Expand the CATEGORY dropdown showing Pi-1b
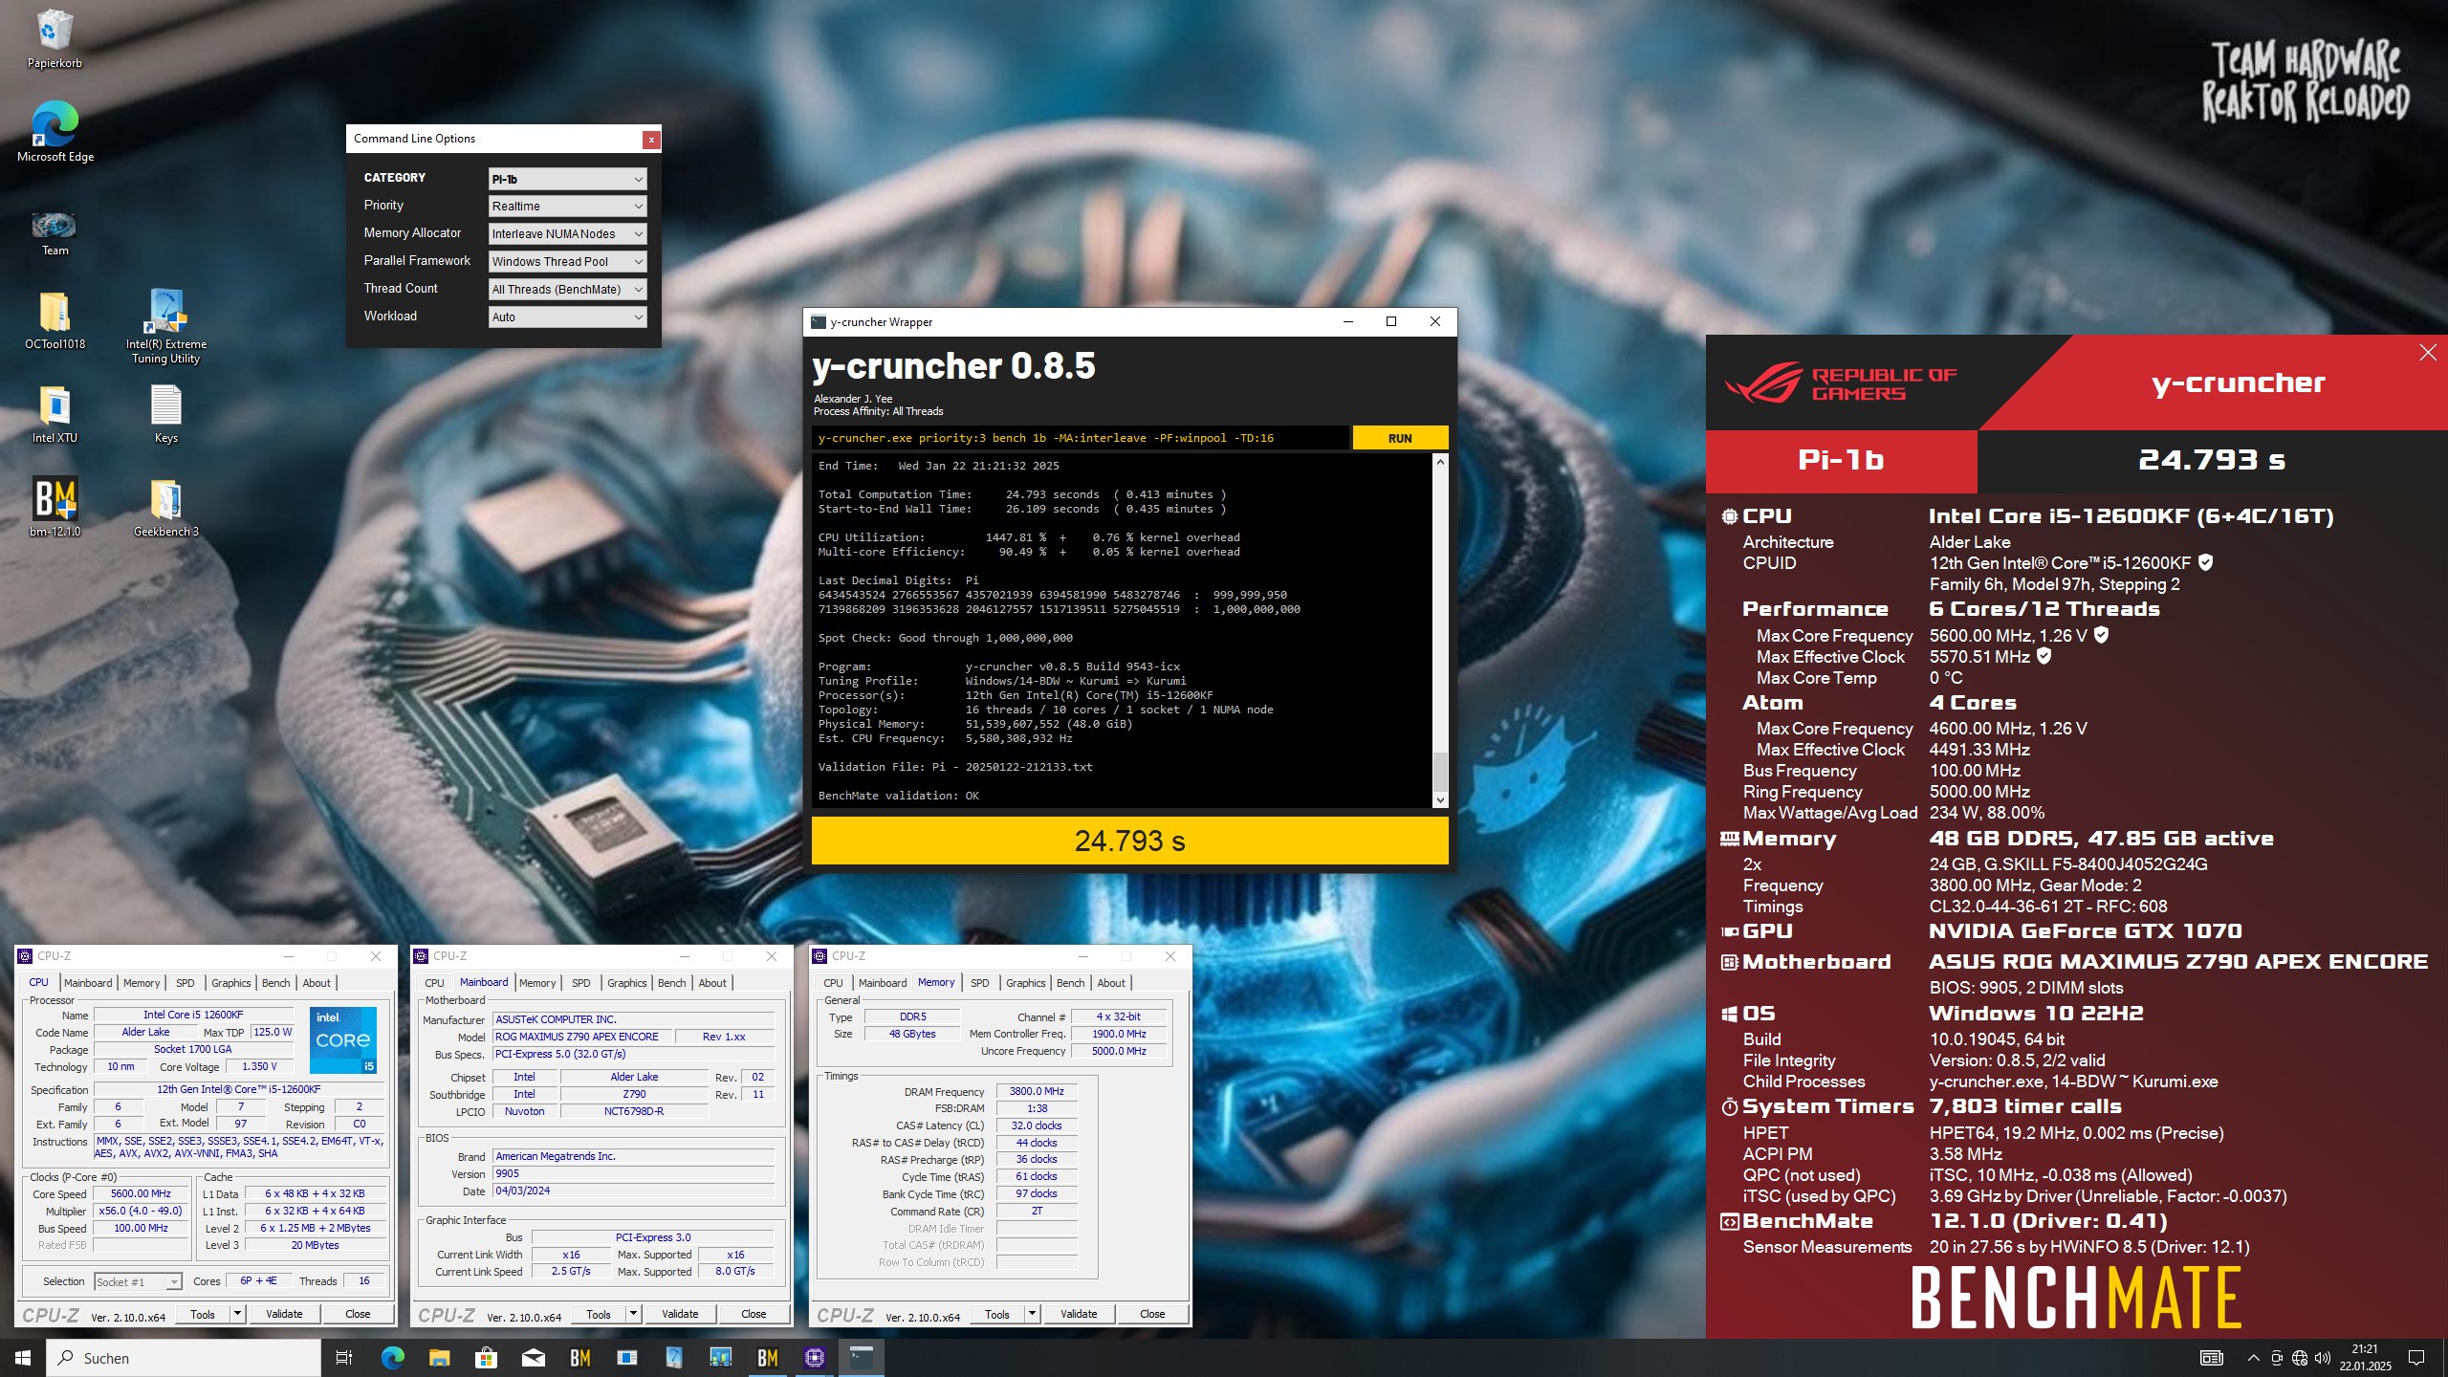Image resolution: width=2448 pixels, height=1377 pixels. pyautogui.click(x=567, y=179)
